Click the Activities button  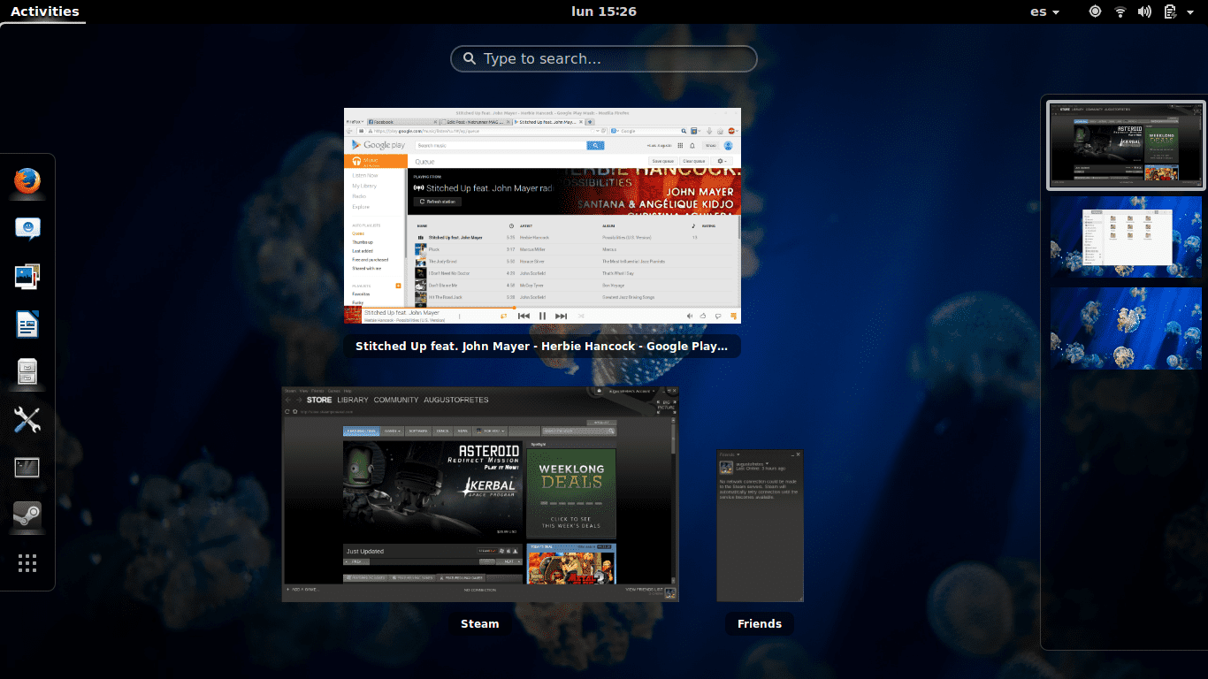[x=44, y=11]
